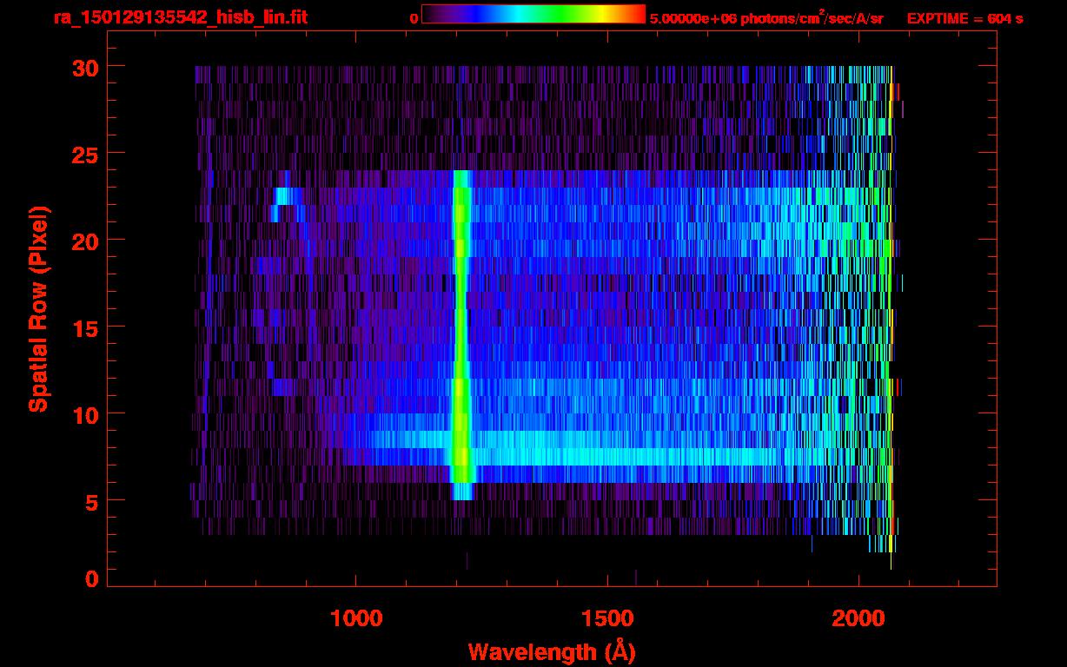1067x667 pixels.
Task: Click the bright green vertical emission line
Action: click(461, 330)
